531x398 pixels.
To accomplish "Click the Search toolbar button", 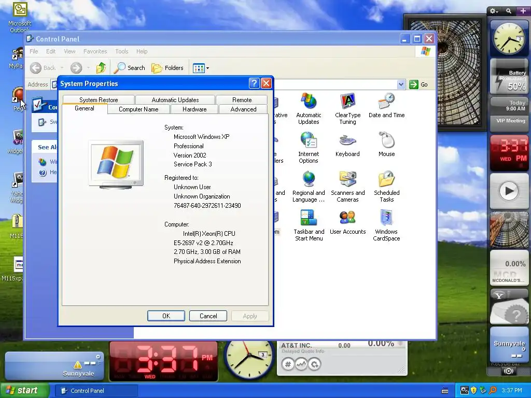I will [129, 68].
